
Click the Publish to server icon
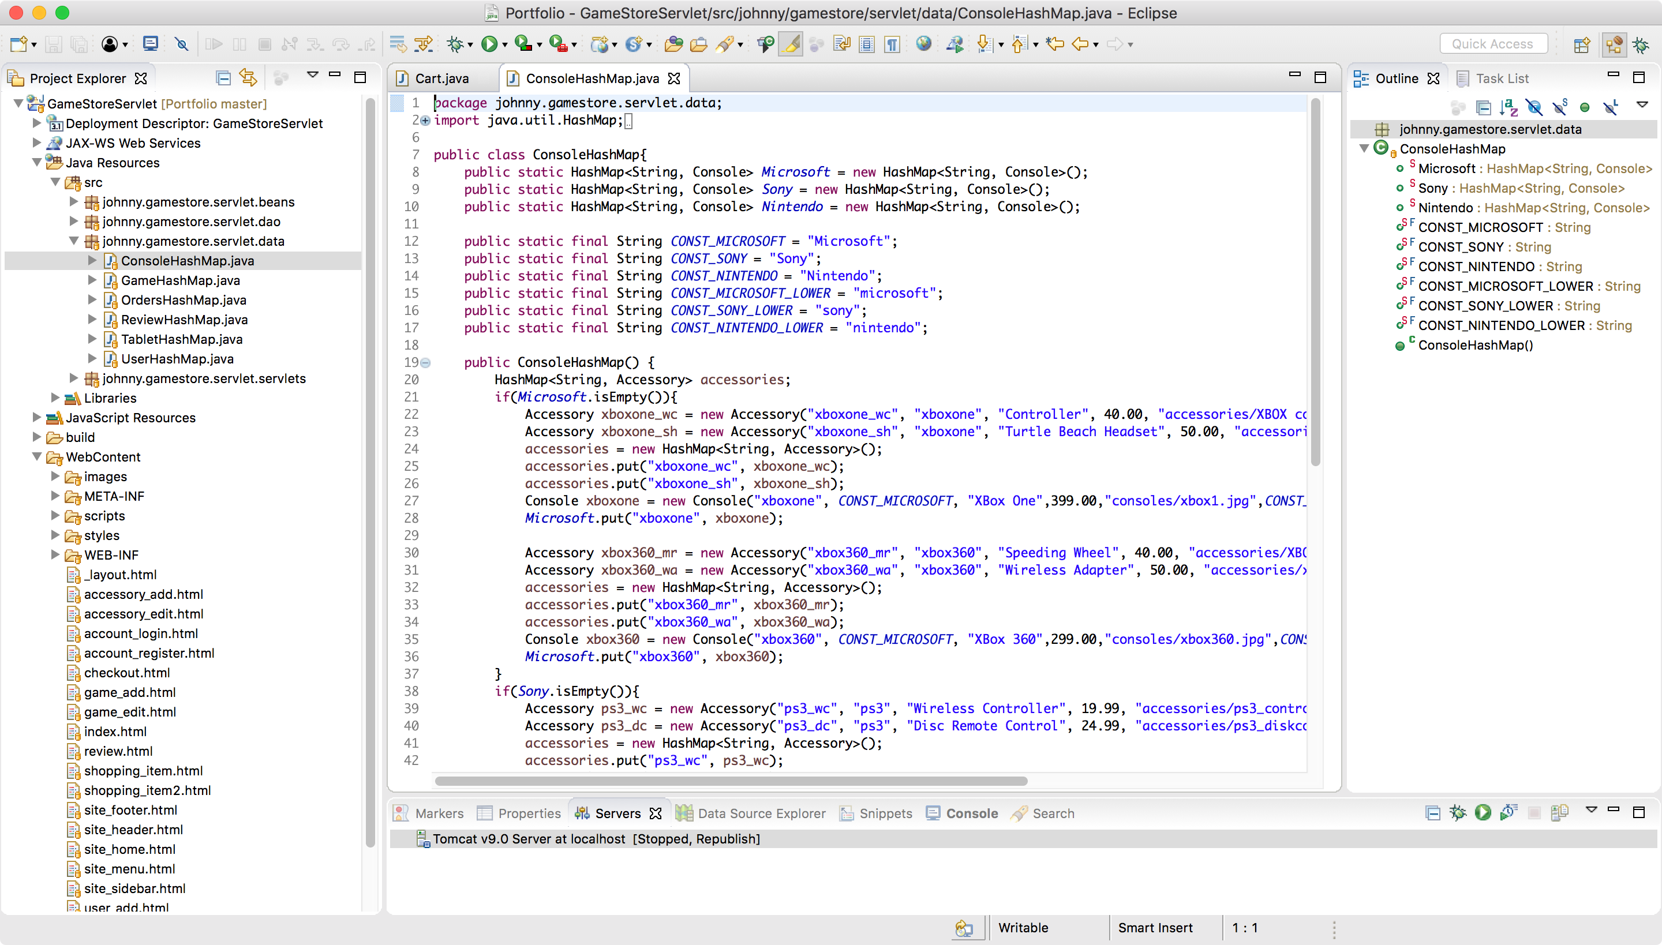1559,812
